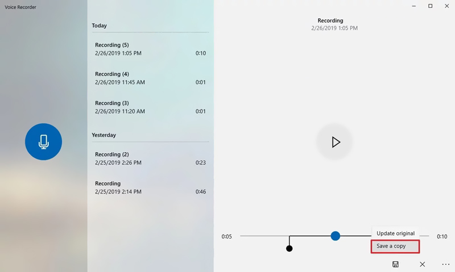Select Recording (4) from 11:45 AM
Viewport: 455px width, 272px height.
tap(150, 78)
